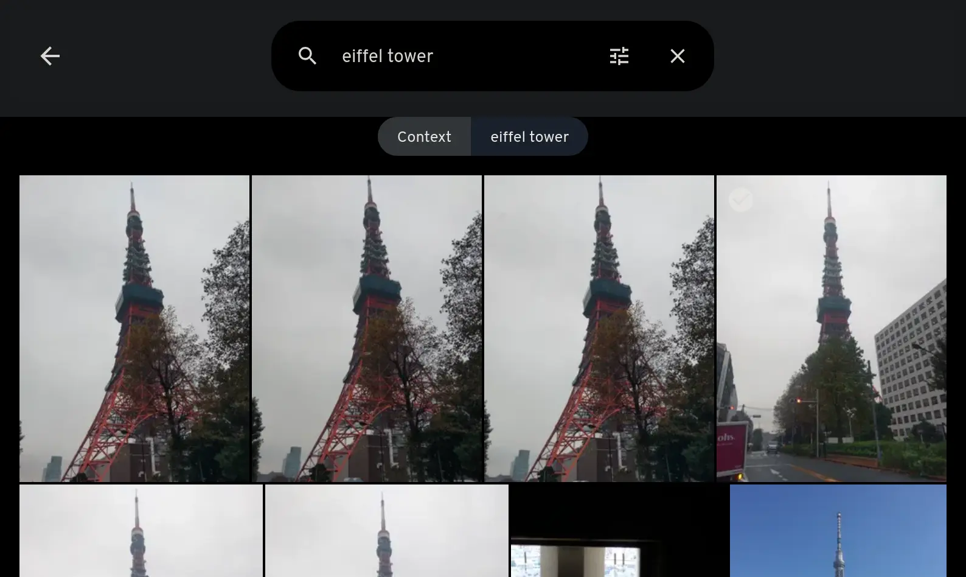Open first gray sky spire photo in second row

141,531
